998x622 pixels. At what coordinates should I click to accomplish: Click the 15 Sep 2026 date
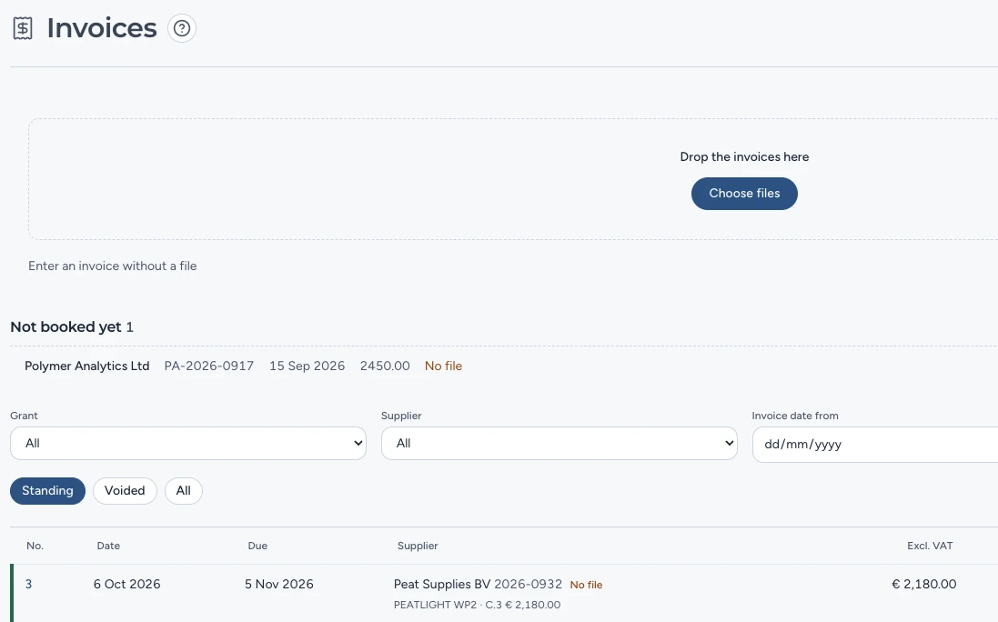(307, 366)
